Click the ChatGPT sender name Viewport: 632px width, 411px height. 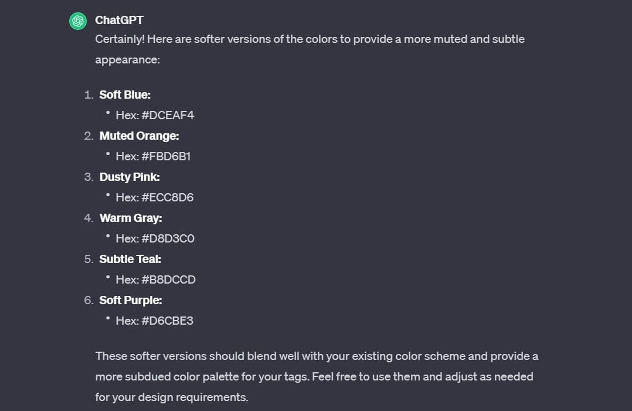point(119,20)
